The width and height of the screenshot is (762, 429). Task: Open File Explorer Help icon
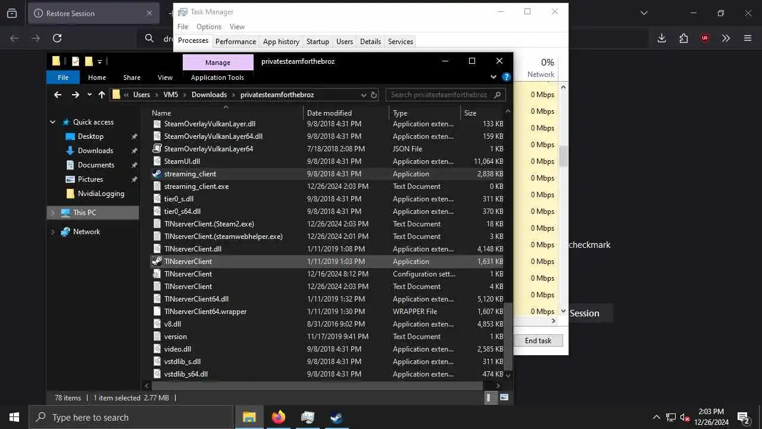pos(507,77)
